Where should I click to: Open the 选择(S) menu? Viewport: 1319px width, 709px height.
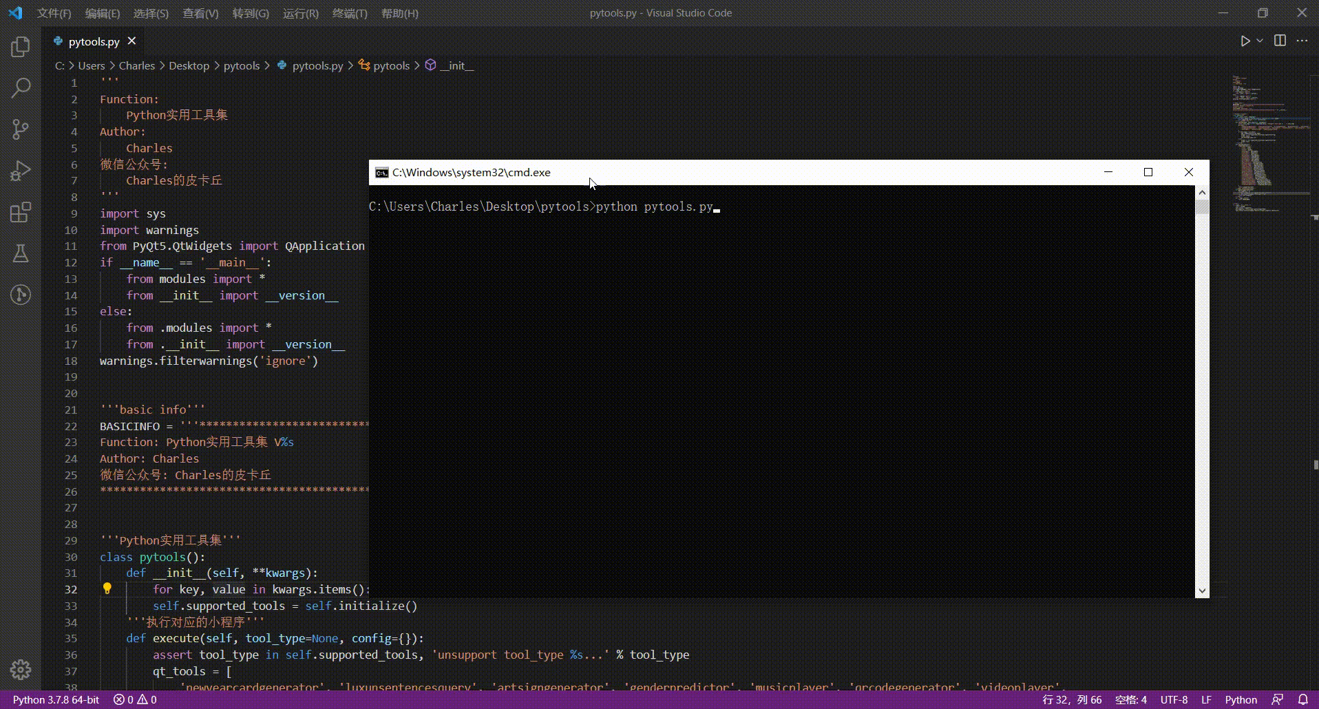point(151,13)
